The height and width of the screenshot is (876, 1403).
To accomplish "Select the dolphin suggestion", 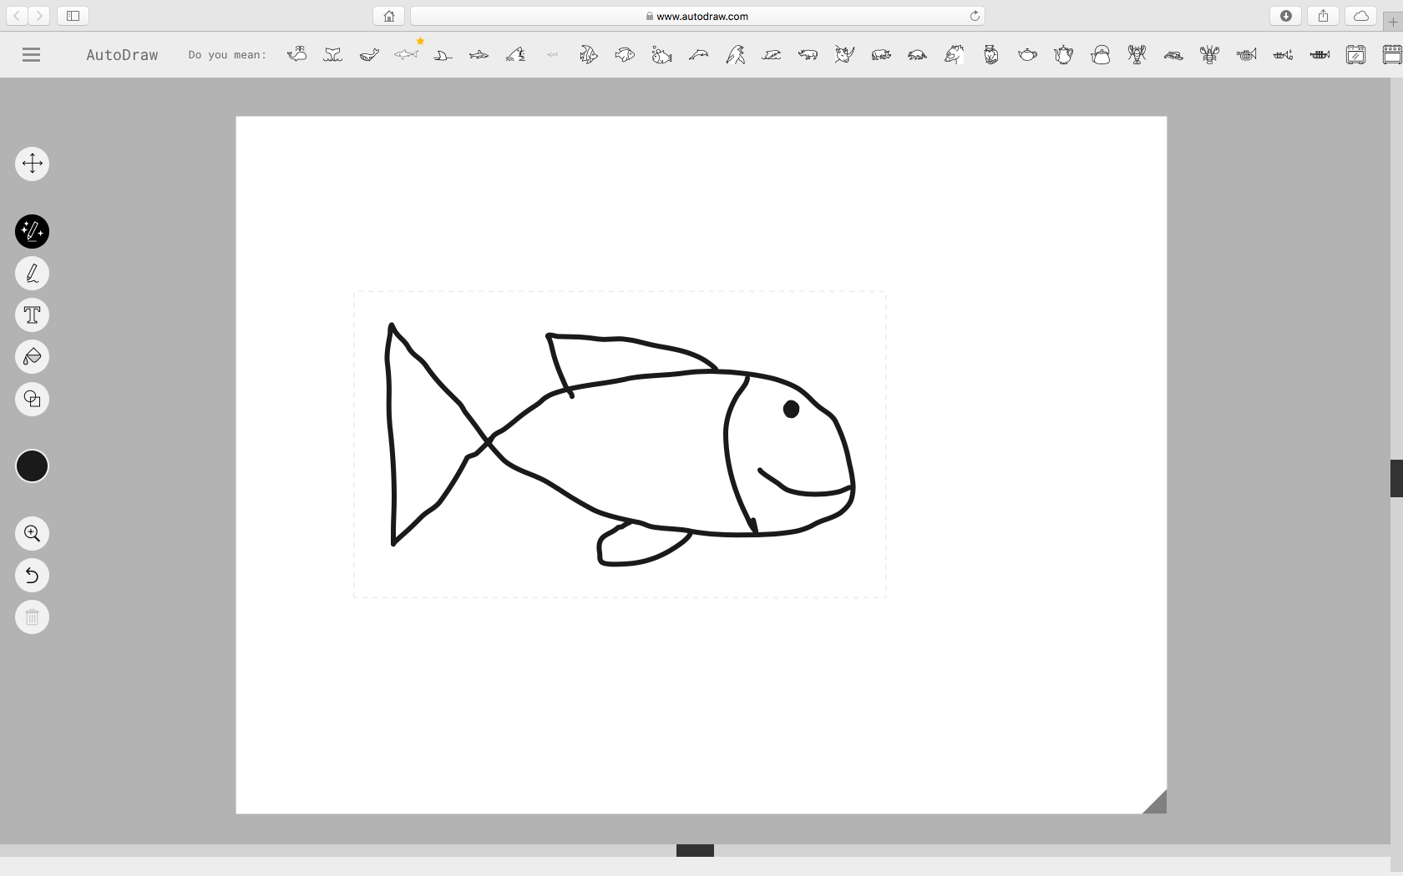I will [699, 54].
